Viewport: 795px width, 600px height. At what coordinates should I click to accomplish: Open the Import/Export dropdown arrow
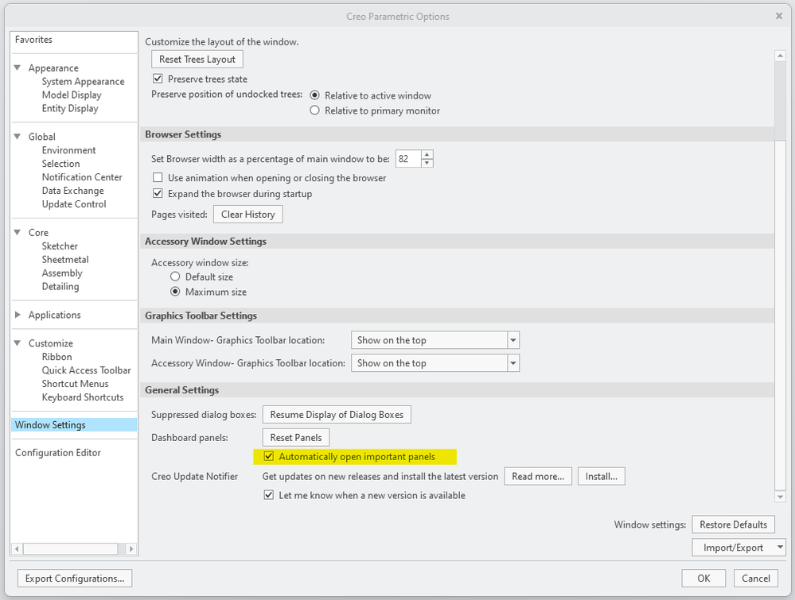pyautogui.click(x=780, y=548)
